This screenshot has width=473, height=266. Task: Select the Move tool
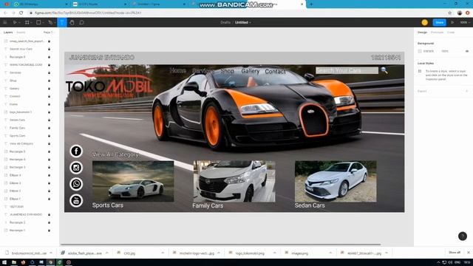(x=15, y=22)
